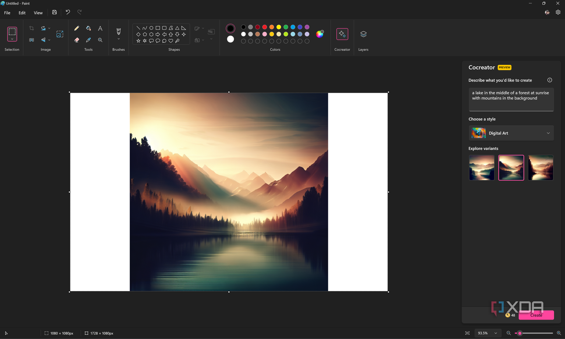Image resolution: width=565 pixels, height=339 pixels.
Task: Click the user account avatar
Action: tap(547, 12)
